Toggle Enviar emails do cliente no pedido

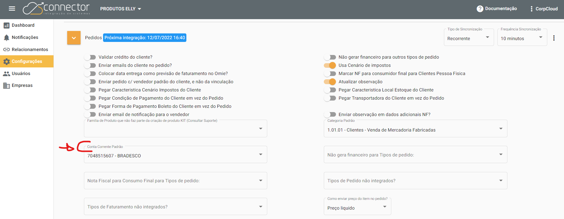90,65
